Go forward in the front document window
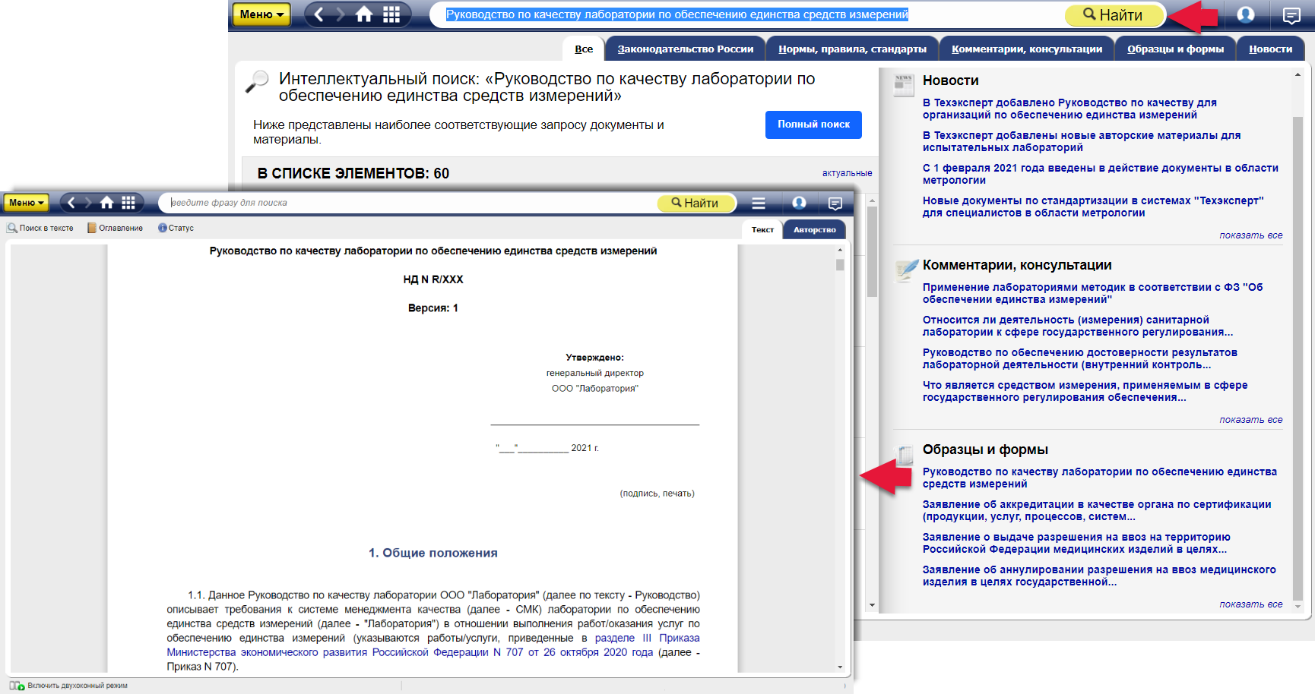Screen dimensions: 1315x694 [88, 203]
